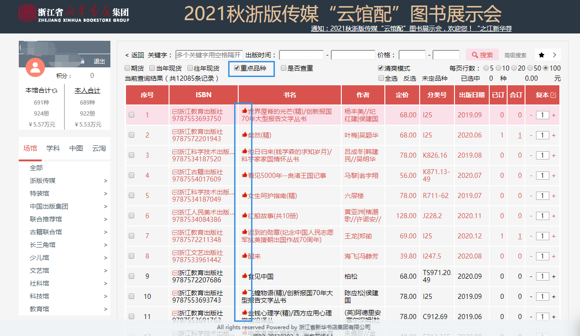Enable the 期货 filter checkbox
580x336 pixels.
[127, 68]
